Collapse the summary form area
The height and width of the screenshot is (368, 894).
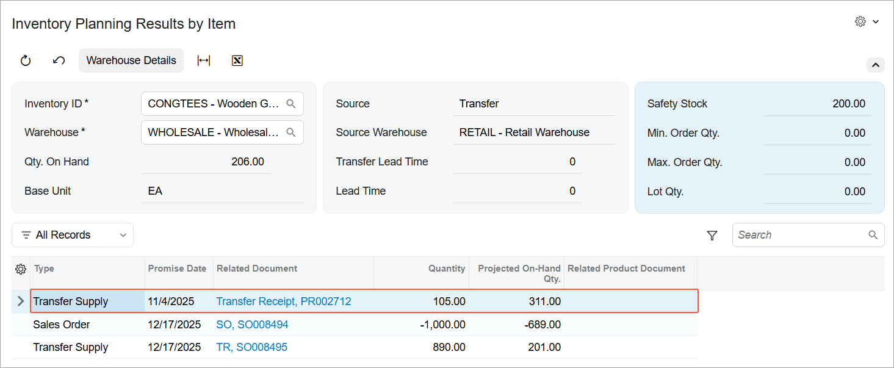(x=875, y=65)
